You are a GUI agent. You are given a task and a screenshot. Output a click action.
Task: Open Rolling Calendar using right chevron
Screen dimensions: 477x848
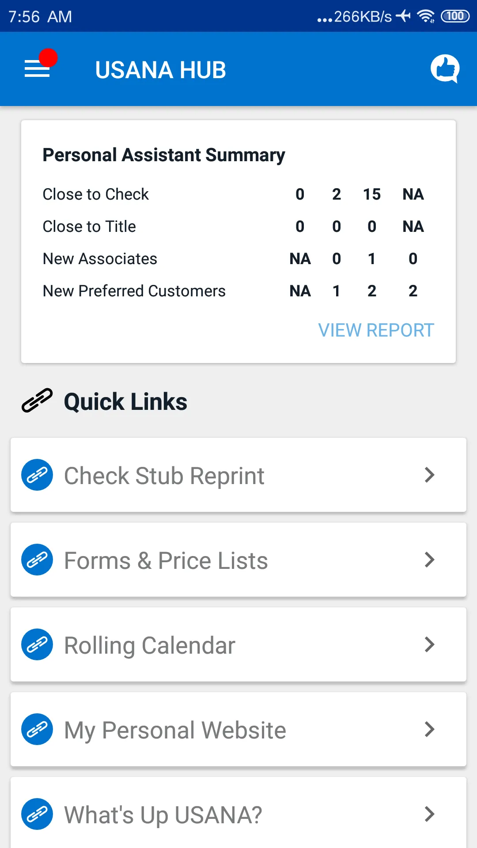click(429, 644)
